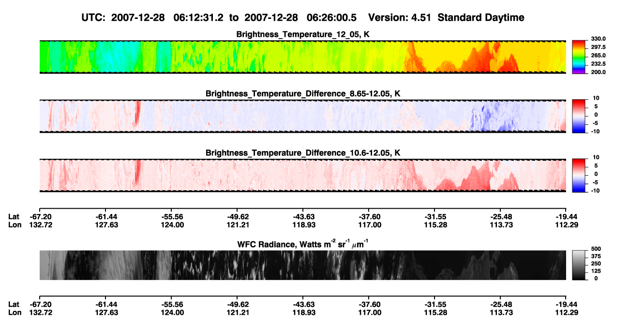Click the 232.5 colorbar label

tap(599, 64)
